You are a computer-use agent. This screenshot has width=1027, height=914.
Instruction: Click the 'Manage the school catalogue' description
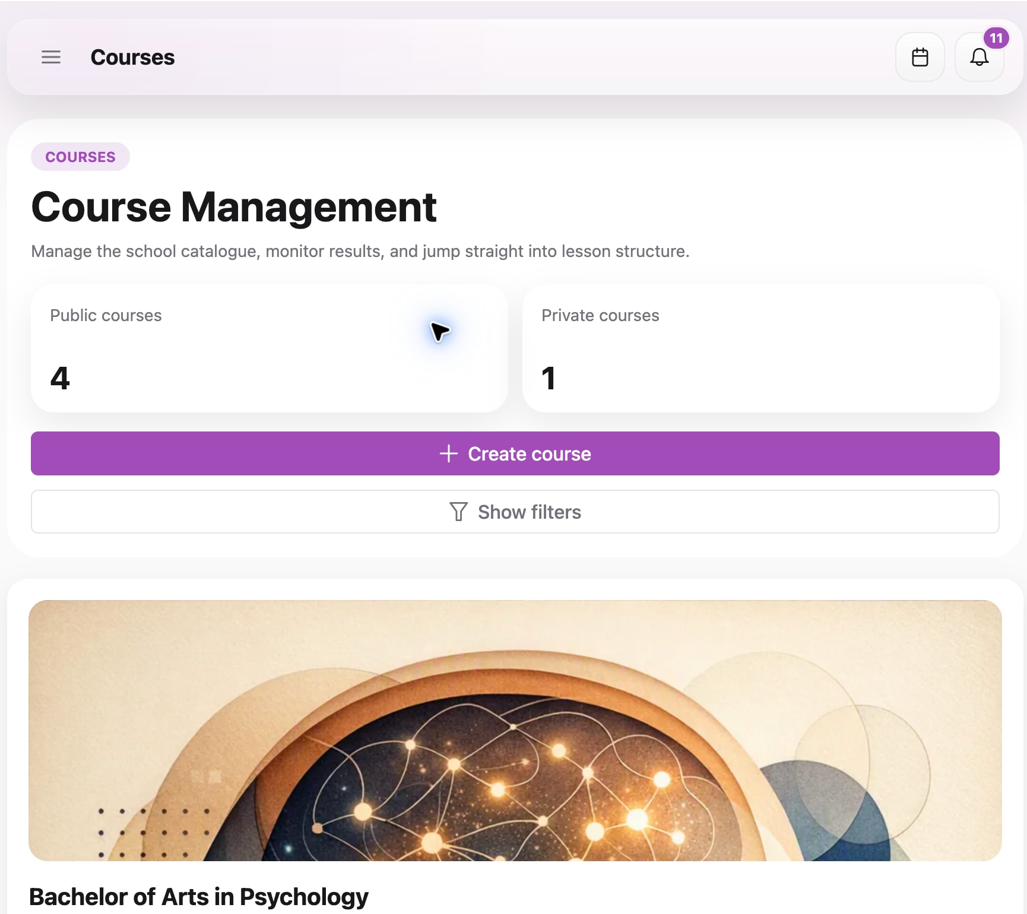tap(360, 251)
